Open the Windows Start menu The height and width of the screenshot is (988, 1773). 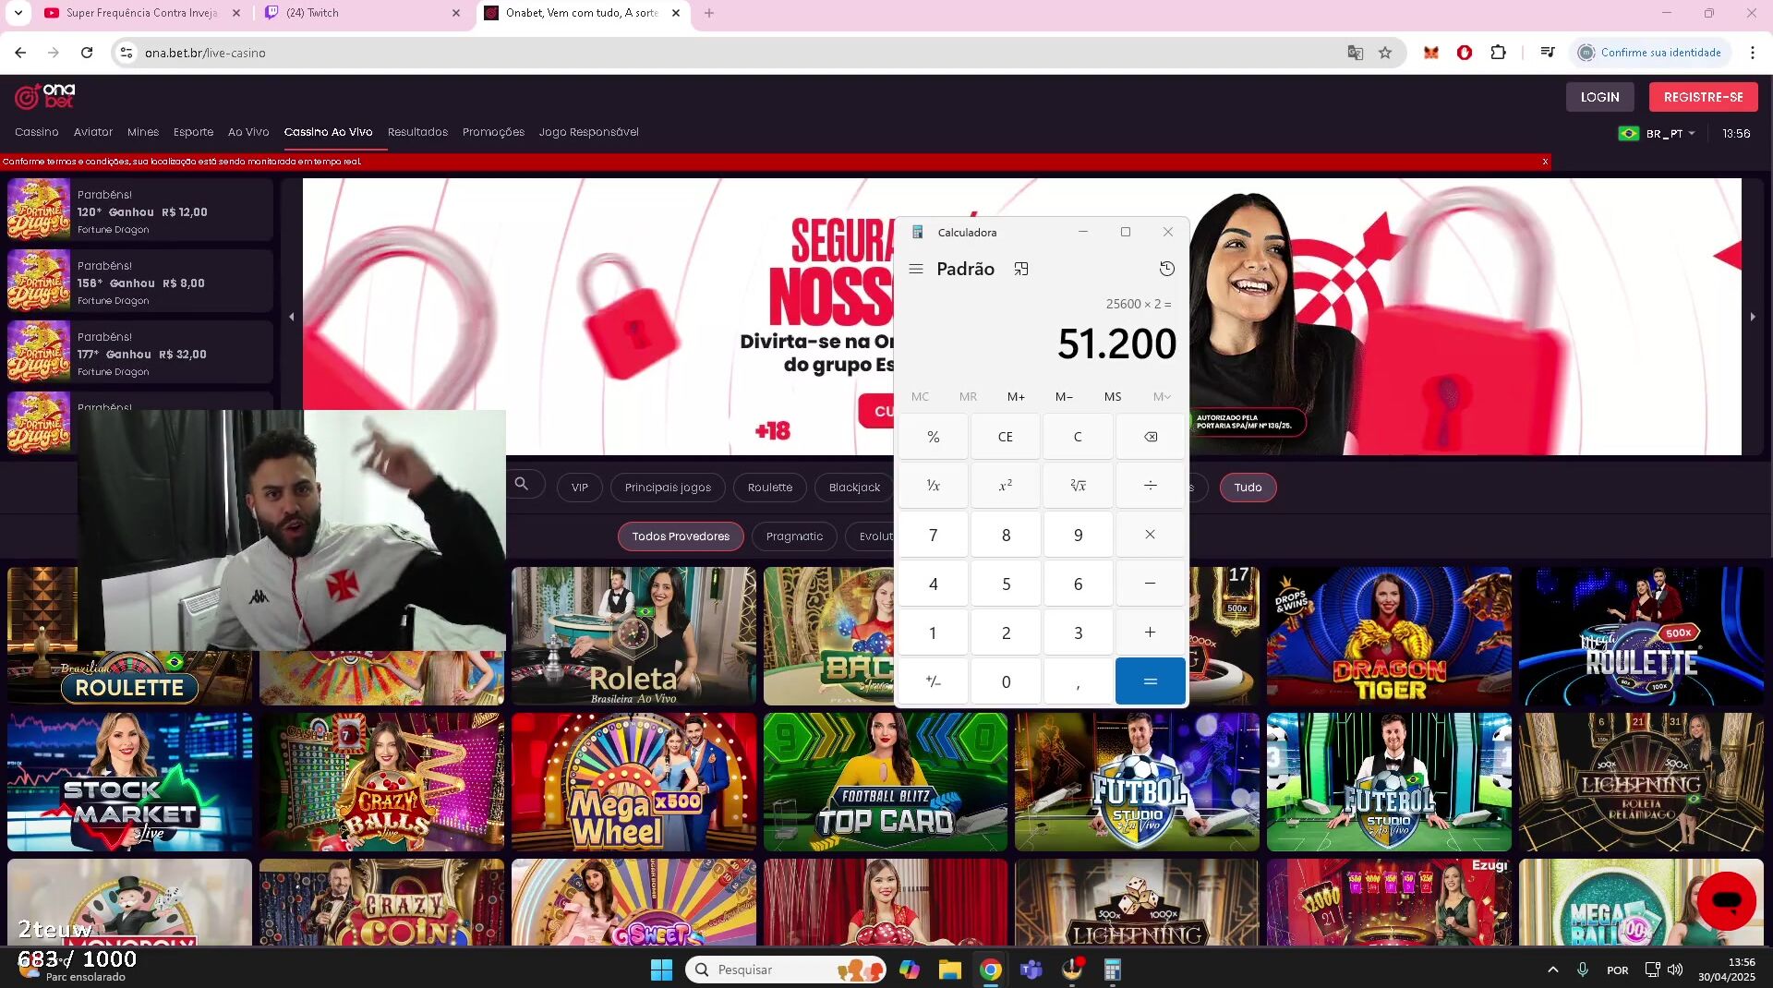click(x=661, y=970)
